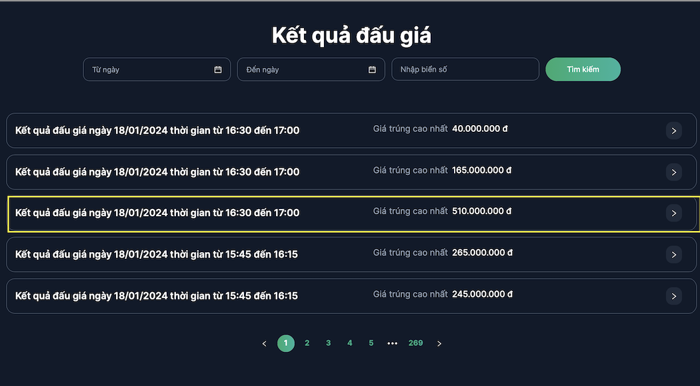Click calendar icon in Từ ngày field
This screenshot has height=386, width=700.
click(x=218, y=70)
